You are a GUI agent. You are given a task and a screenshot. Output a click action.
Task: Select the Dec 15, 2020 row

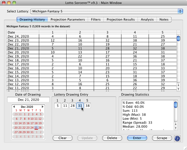click(x=92, y=72)
